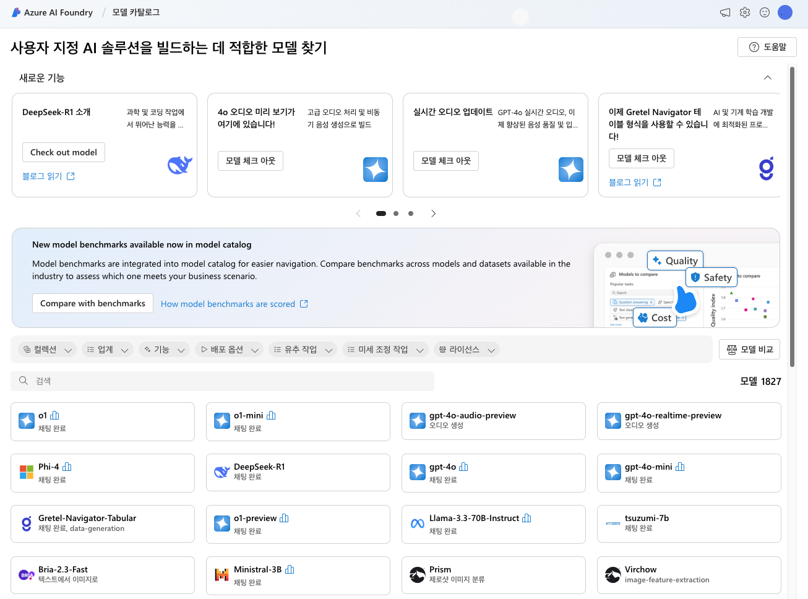Screen dimensions: 808x599
Task: Open the gpt-4o-realtime-preview model card
Action: pos(689,421)
